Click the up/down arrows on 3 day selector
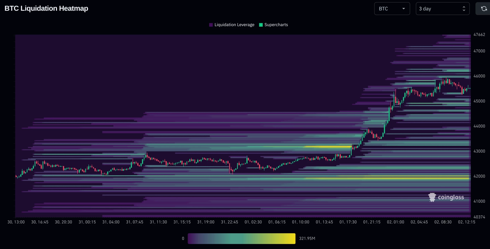Viewport: 490px width, 249px height. [464, 9]
